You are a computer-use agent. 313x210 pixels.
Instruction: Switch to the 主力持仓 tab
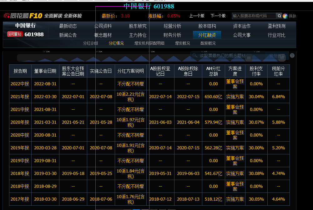138,35
